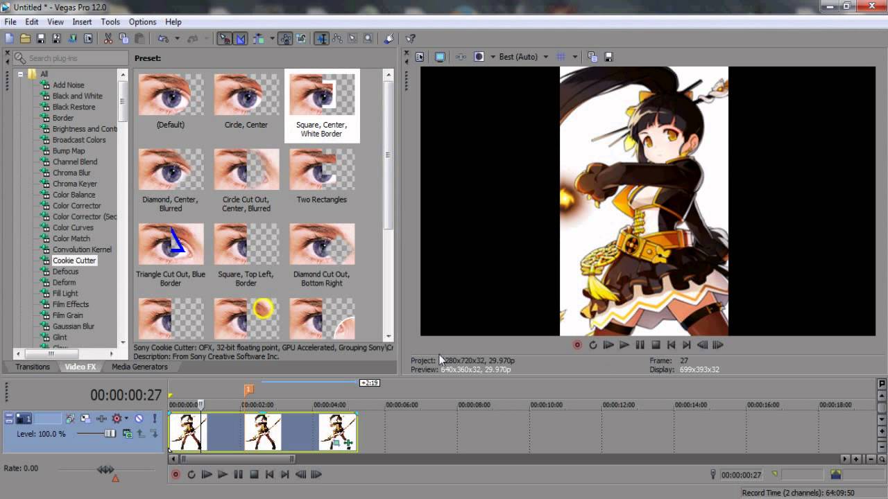Open Track FX icon on track 1
888x499 pixels.
[101, 419]
